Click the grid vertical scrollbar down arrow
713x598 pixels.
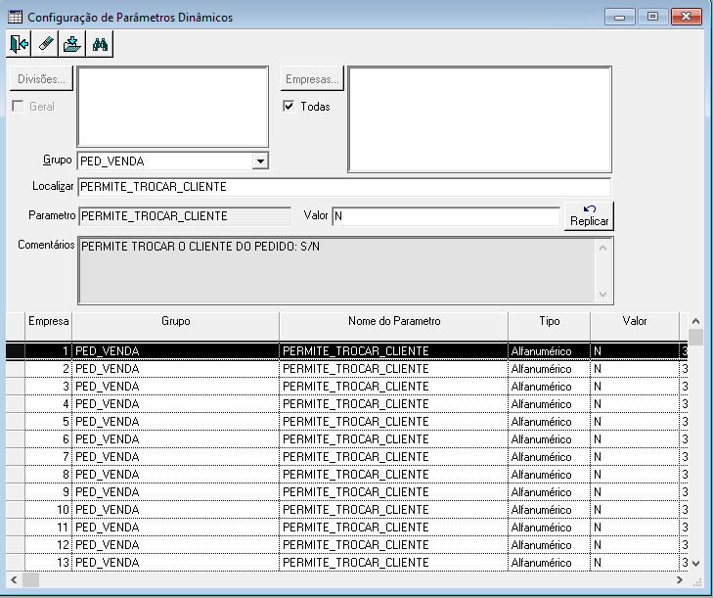click(x=695, y=564)
